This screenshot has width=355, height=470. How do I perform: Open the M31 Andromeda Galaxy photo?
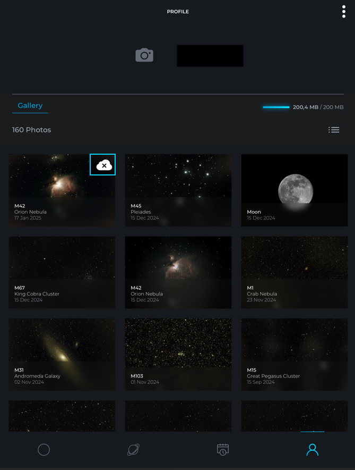[x=62, y=355]
